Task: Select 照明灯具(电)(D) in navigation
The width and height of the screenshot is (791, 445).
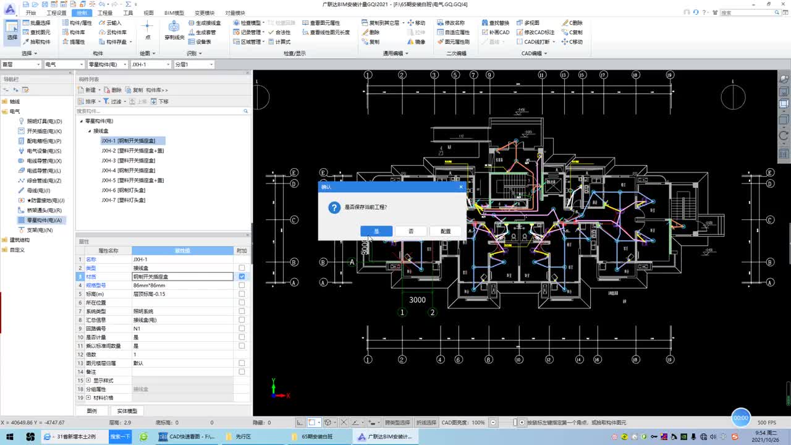Action: point(44,121)
